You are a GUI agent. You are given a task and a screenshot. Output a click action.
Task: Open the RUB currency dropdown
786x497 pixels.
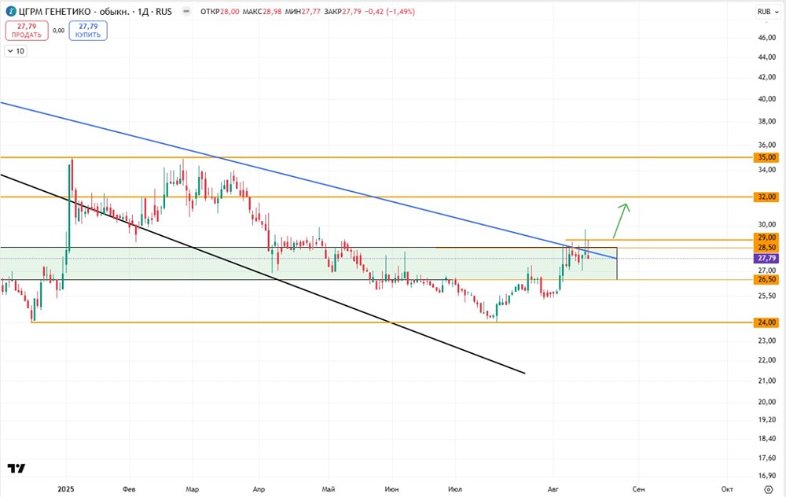tap(768, 12)
